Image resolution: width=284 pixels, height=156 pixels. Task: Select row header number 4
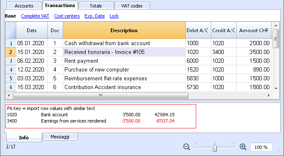(11, 69)
